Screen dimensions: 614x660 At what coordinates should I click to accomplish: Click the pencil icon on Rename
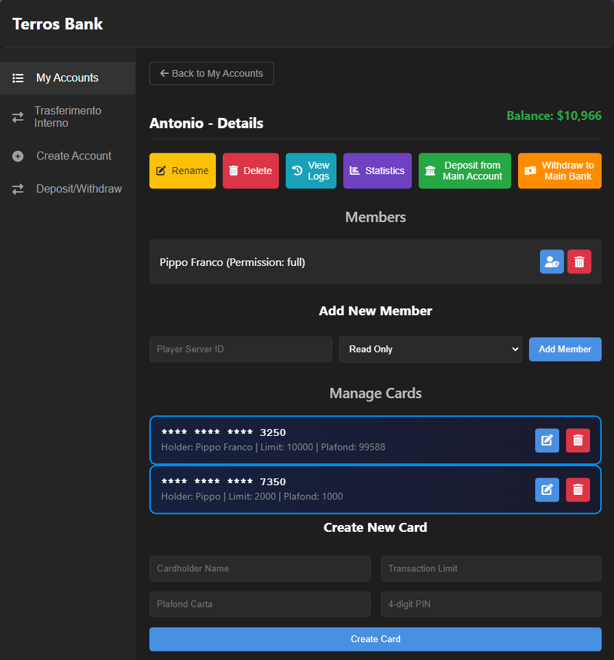pos(161,171)
